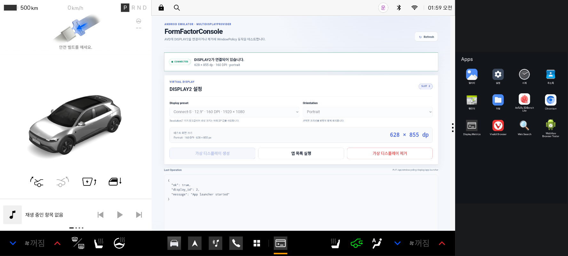The width and height of the screenshot is (568, 256).
Task: Open the Gallery app in Apps panel
Action: pyautogui.click(x=472, y=74)
